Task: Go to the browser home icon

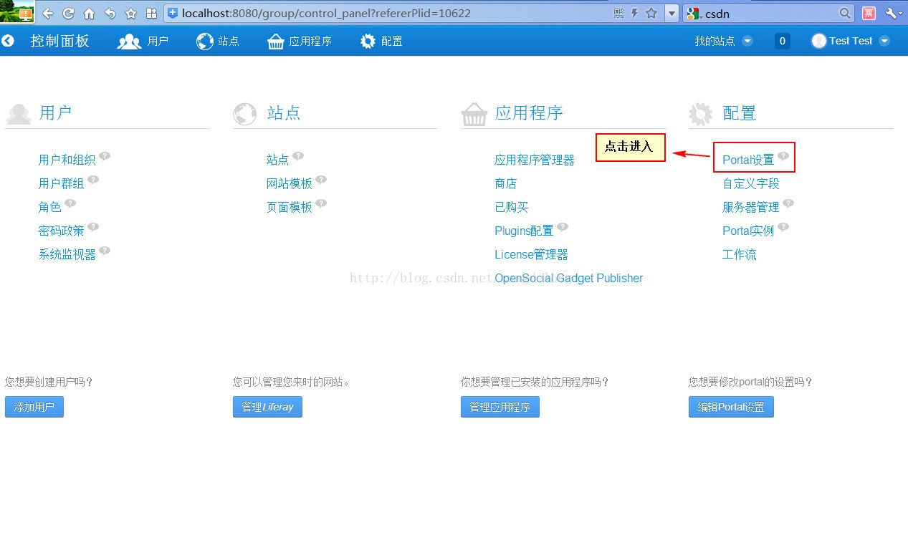Action: 90,13
